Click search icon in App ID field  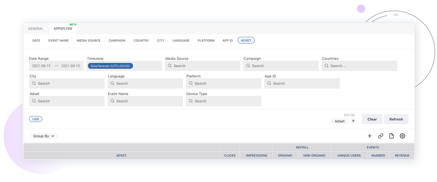269,83
